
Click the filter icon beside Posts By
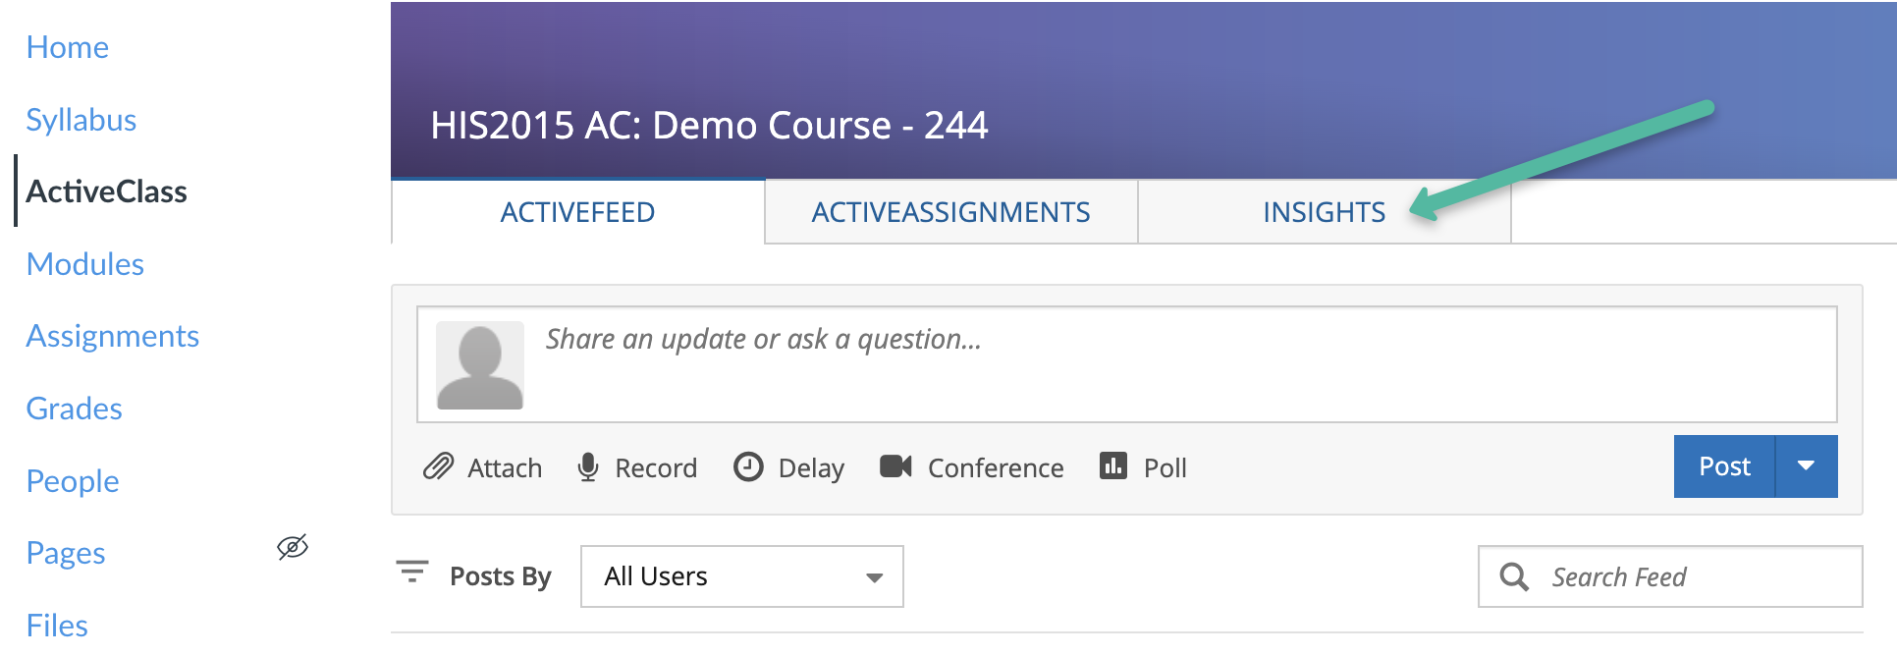click(412, 572)
